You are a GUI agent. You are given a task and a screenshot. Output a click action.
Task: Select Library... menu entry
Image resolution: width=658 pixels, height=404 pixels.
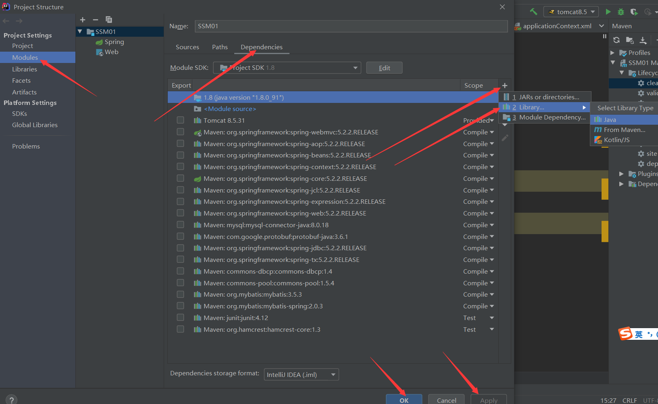pos(545,107)
